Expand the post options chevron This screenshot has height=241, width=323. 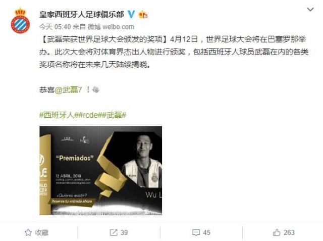(x=310, y=10)
